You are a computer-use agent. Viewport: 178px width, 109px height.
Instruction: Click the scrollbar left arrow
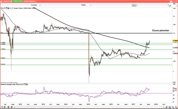[x=14, y=107]
